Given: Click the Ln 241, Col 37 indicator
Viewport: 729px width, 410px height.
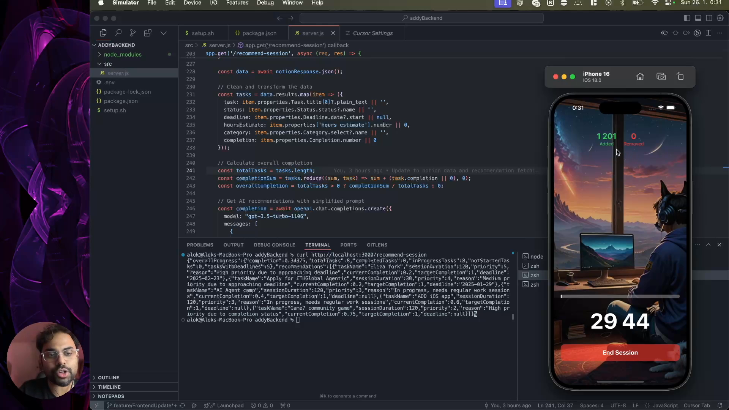Looking at the screenshot, I should tap(555, 405).
